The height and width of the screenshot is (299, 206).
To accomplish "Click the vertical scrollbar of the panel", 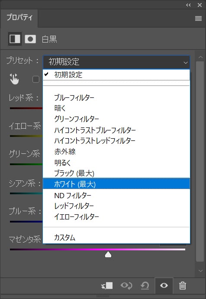I will 200,162.
